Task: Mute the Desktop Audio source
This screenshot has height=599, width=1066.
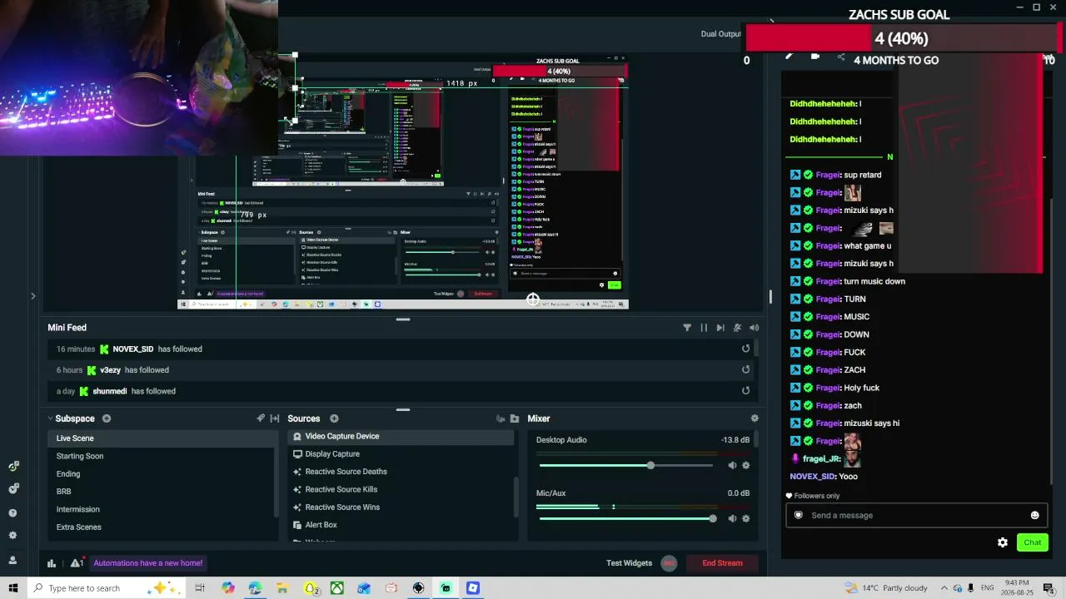Action: coord(732,466)
